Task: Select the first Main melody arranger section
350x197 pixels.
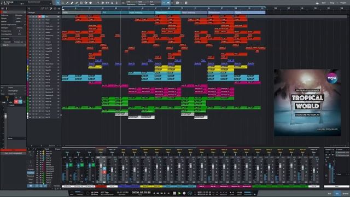Action: pyautogui.click(x=142, y=13)
